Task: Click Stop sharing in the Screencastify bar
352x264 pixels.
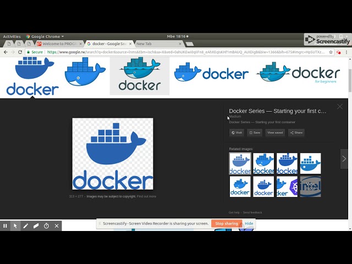Action: click(227, 224)
